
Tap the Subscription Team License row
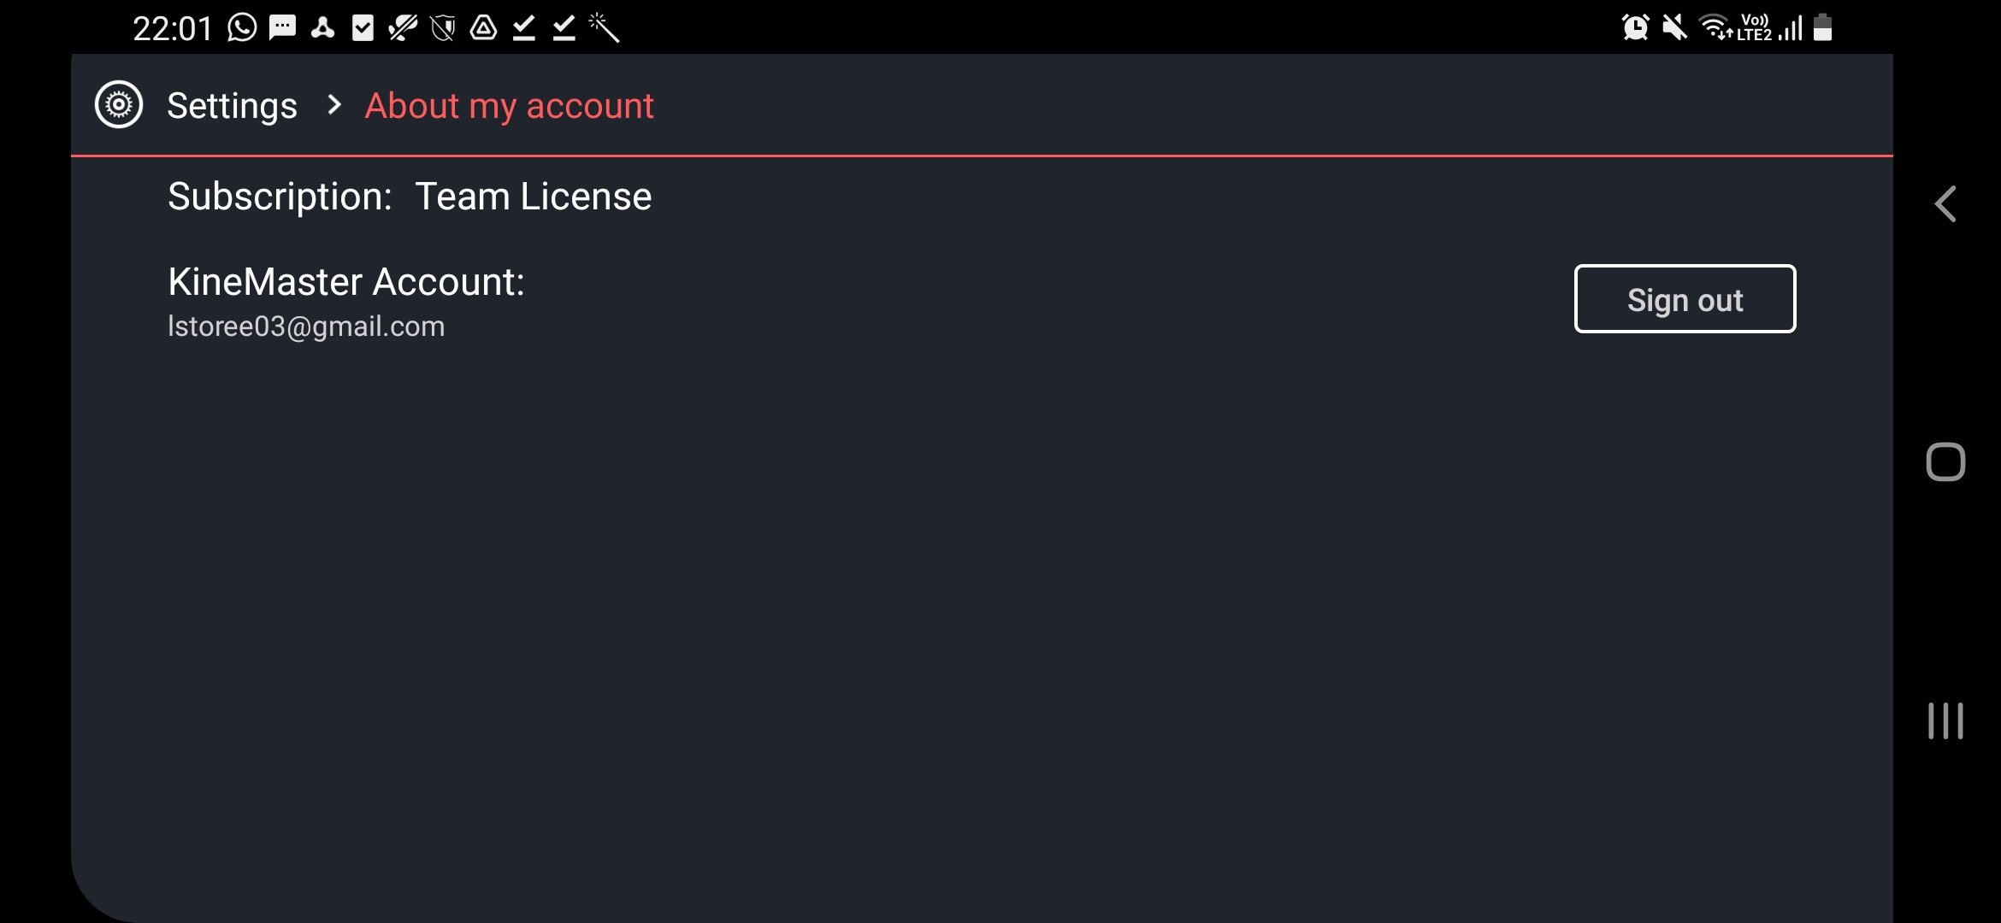click(x=409, y=197)
